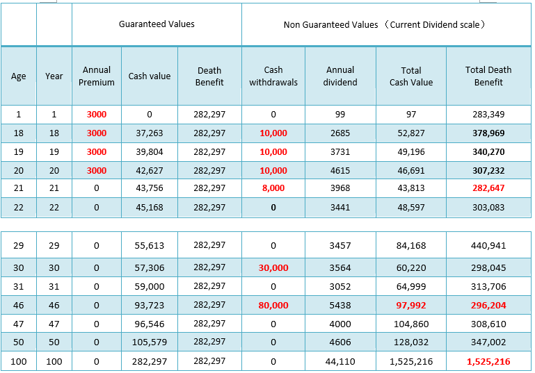Select the 105,579 cash value cell
The width and height of the screenshot is (535, 373).
tap(150, 342)
